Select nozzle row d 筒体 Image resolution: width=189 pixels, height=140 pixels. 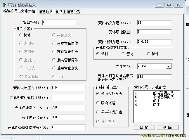[x=157, y=104]
